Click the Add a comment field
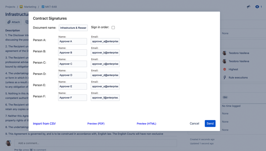The width and height of the screenshot is (266, 151). 95,143
